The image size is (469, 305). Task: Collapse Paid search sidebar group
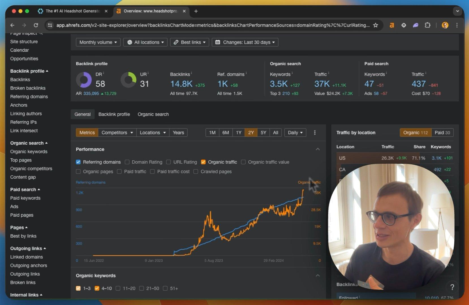click(25, 189)
